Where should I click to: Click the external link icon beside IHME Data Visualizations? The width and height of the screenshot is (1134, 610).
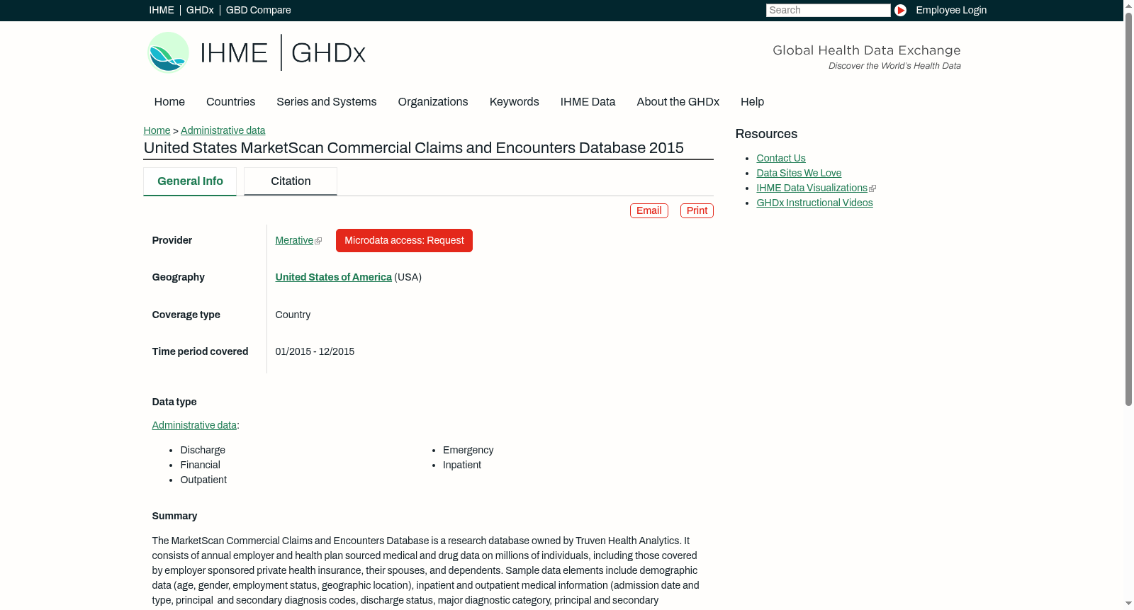[872, 188]
